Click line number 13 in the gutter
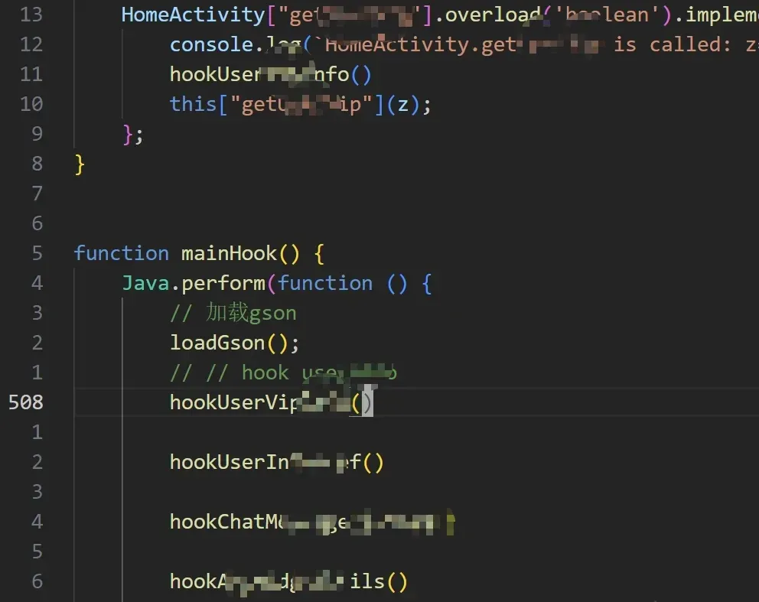Screen dimensions: 759x602 [x=31, y=15]
